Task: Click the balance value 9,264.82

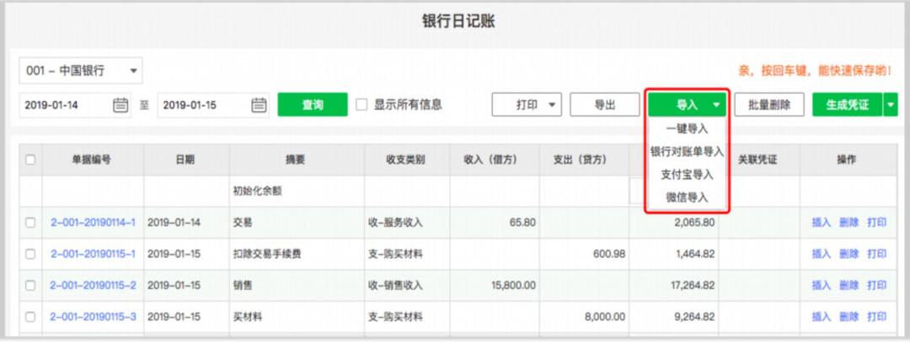Action: [694, 317]
